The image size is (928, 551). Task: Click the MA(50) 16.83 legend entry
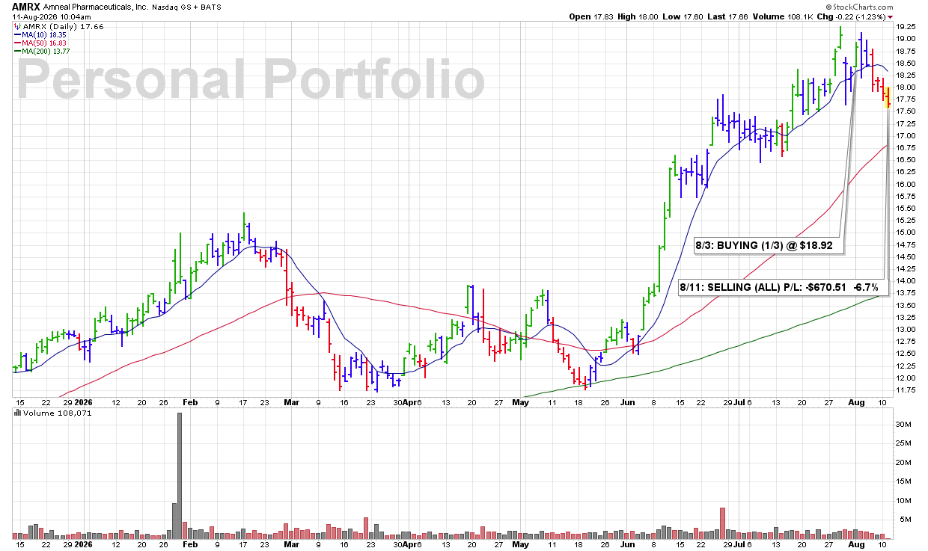[x=42, y=43]
